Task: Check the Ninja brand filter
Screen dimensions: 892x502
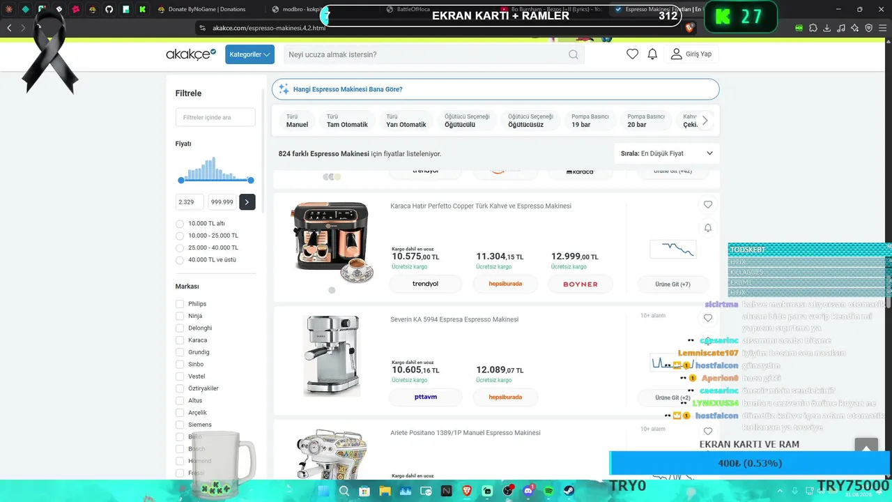Action: 180,316
